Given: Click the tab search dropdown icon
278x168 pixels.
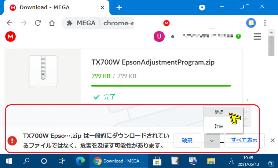Looking at the screenshot, I should pyautogui.click(x=202, y=7).
